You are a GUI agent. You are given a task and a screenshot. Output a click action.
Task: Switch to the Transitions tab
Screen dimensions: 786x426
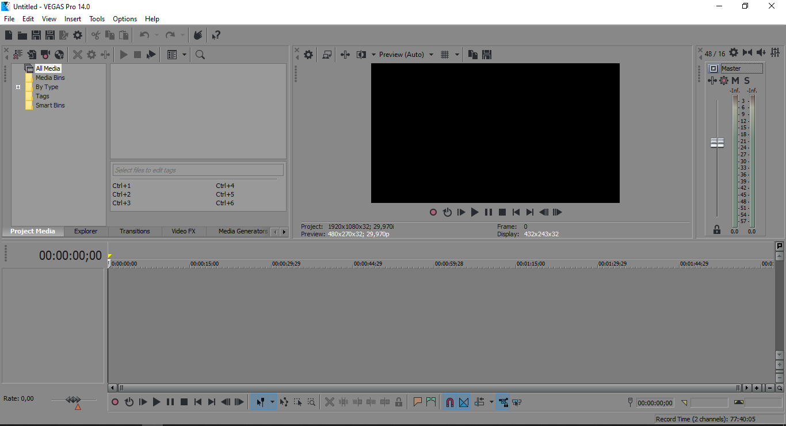point(134,231)
